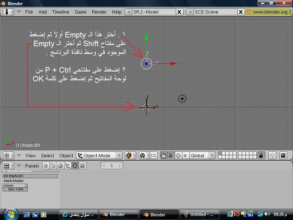Open the File menu
Viewport: 293px width, 220px height.
click(x=29, y=12)
